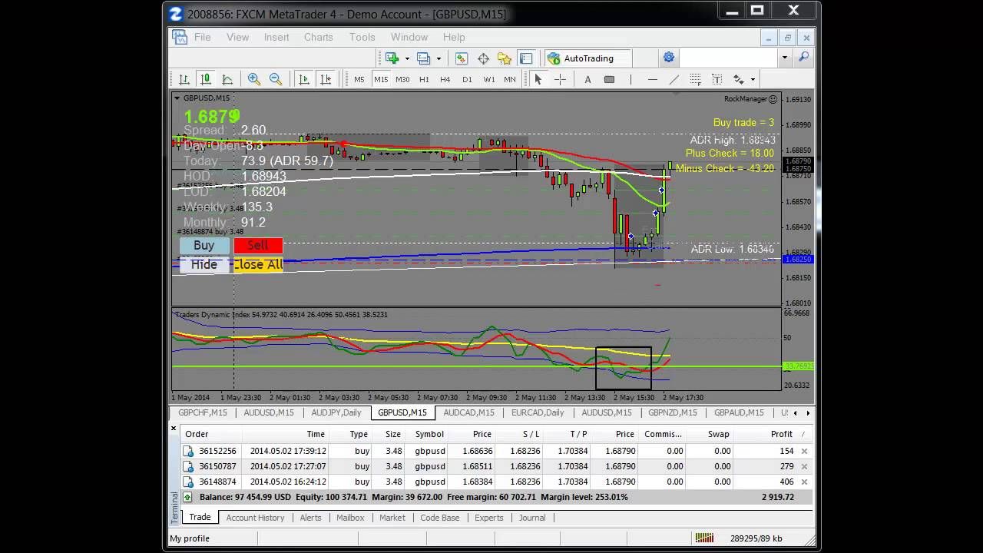Switch chart to bar chart
983x553 pixels.
point(184,79)
